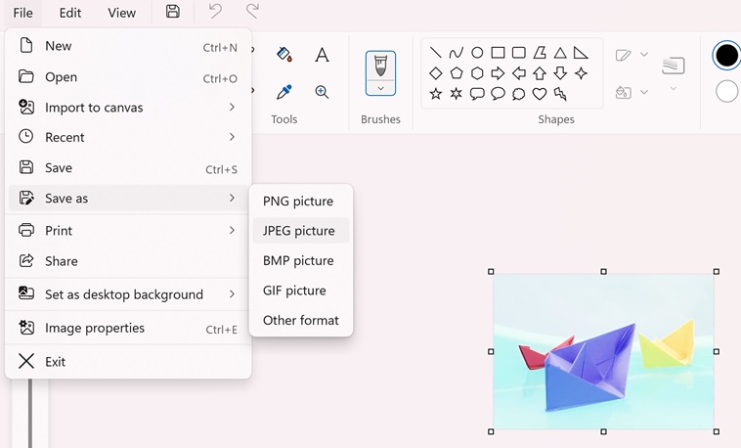This screenshot has width=741, height=448.
Task: Pick the Color picker eyedropper tool
Action: (x=284, y=92)
